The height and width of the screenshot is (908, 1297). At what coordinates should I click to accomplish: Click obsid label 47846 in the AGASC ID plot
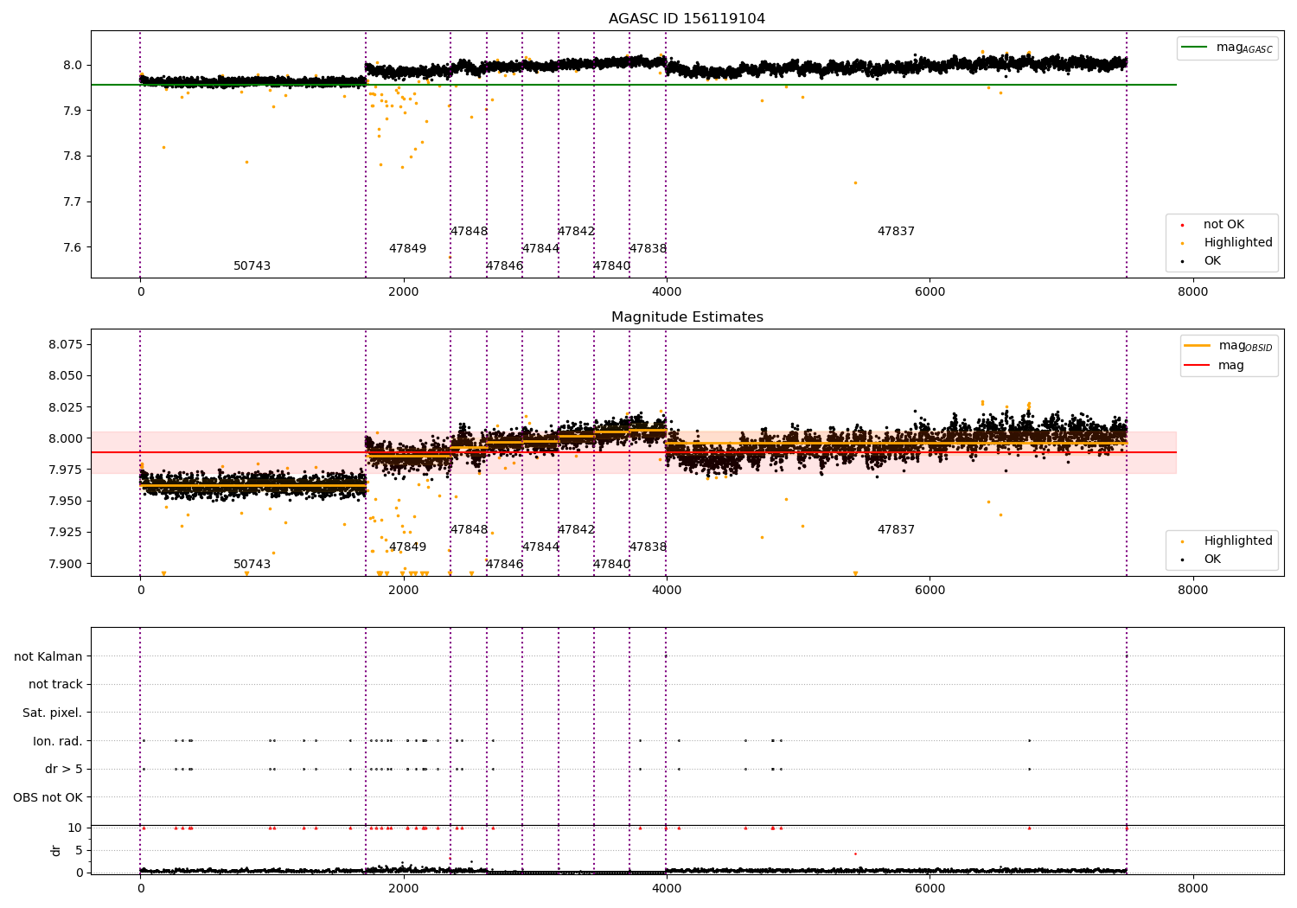pyautogui.click(x=504, y=266)
